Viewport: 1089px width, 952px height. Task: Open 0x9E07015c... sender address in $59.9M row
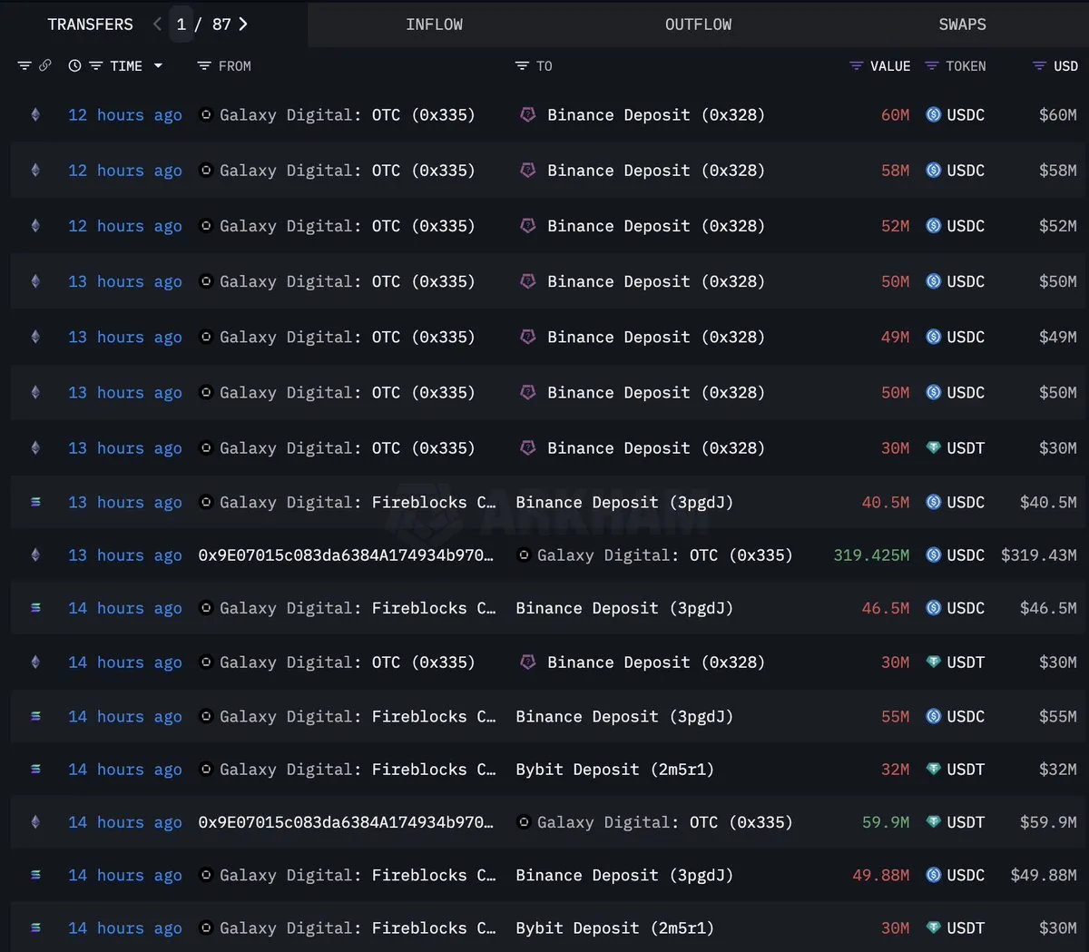346,822
